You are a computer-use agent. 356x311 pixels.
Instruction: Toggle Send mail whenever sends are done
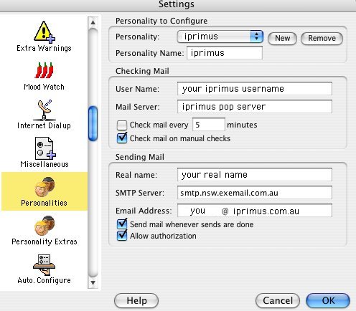click(x=122, y=224)
